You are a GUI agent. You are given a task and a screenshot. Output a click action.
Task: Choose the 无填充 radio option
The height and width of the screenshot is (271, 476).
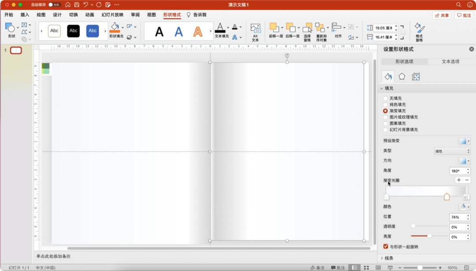click(x=386, y=99)
